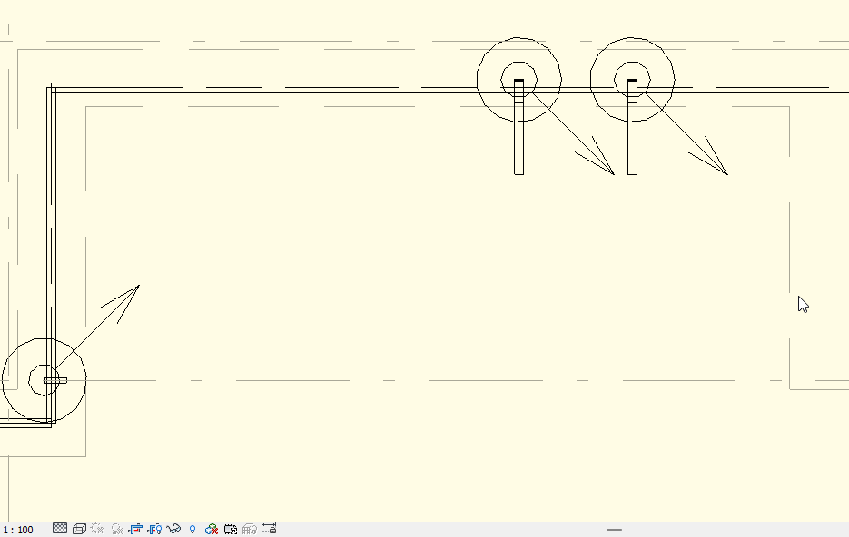Toggle the Shadows icon
The image size is (849, 537).
[117, 528]
